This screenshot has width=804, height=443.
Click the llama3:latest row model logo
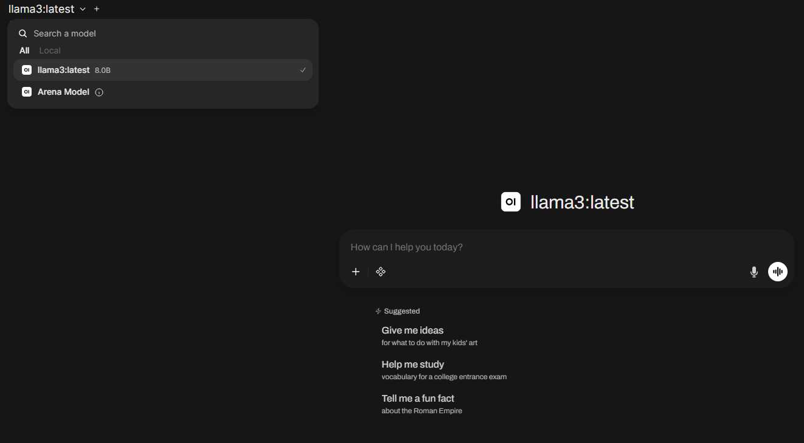pos(27,70)
